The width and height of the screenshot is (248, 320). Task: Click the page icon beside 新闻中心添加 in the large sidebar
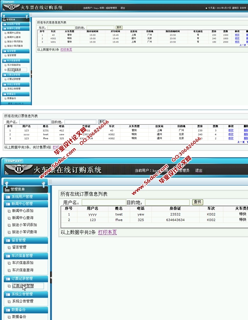[9, 211]
